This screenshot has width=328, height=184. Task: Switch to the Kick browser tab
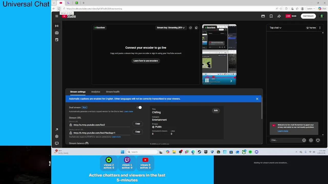[77, 3]
